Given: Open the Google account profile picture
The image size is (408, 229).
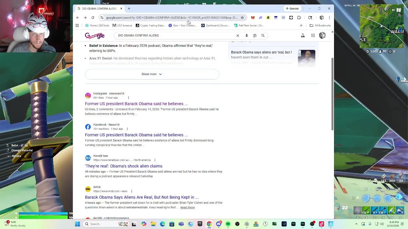Looking at the screenshot, I should pyautogui.click(x=322, y=35).
